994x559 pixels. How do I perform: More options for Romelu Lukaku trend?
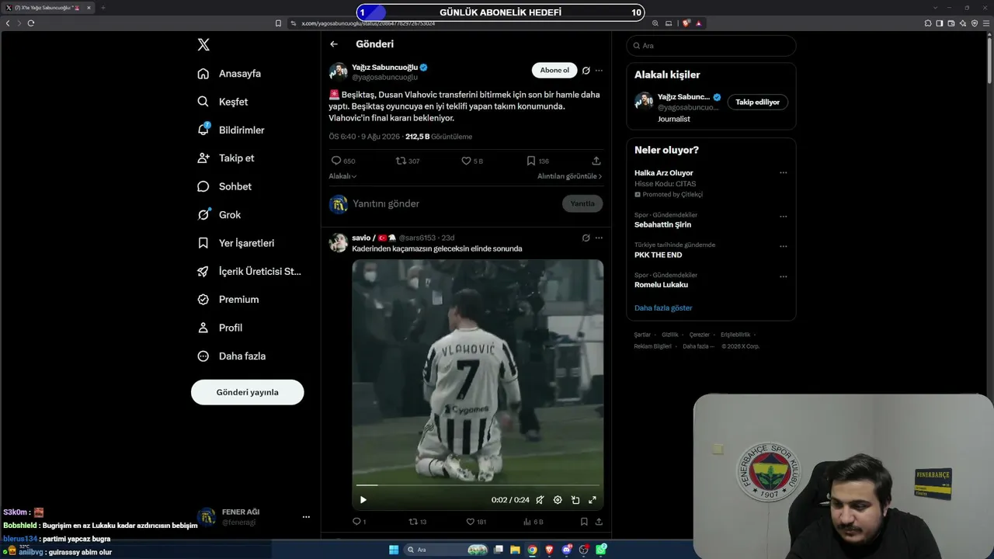pyautogui.click(x=783, y=276)
